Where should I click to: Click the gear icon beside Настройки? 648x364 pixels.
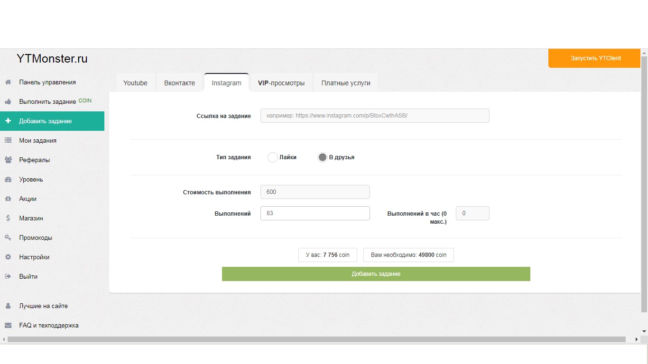point(8,257)
